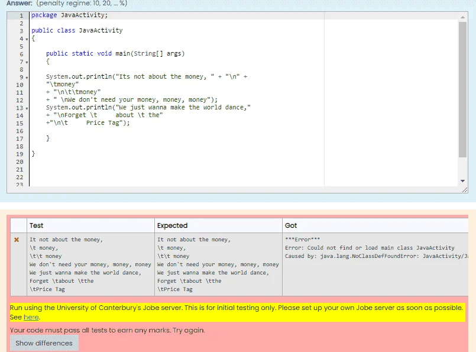
Task: Click the 'package JavaActivity;' line in the editor
Action: 70,15
